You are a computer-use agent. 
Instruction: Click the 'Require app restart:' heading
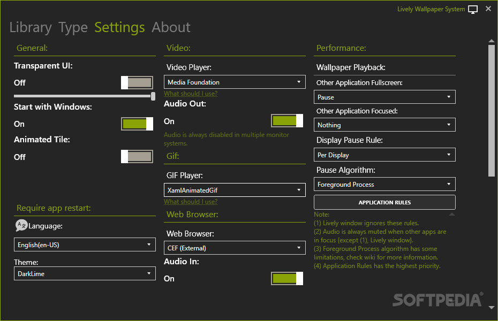[54, 208]
